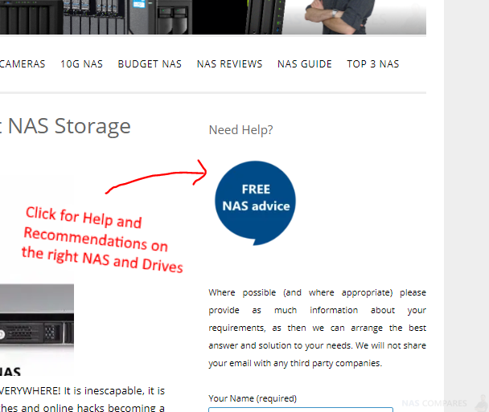Focus the Your Name (required) input field
Viewport: 489px width, 412px height.
coord(301,410)
